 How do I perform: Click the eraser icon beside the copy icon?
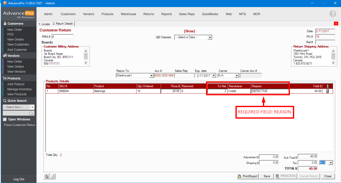52,176
